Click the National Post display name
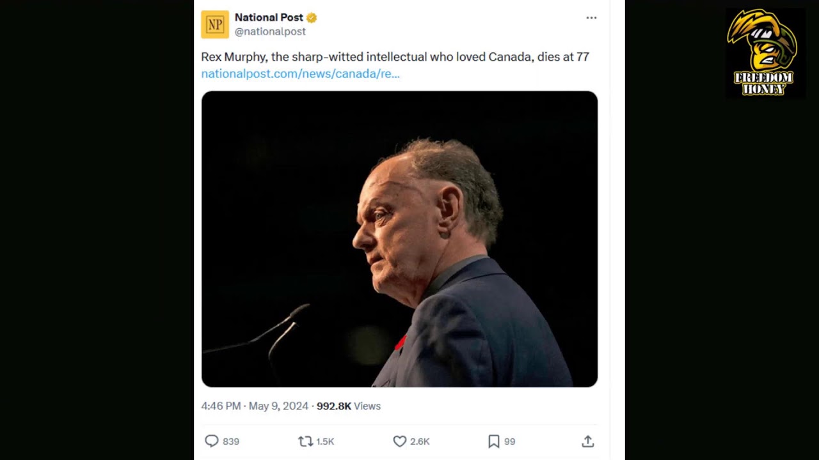Viewport: 819px width, 460px height. [x=269, y=17]
